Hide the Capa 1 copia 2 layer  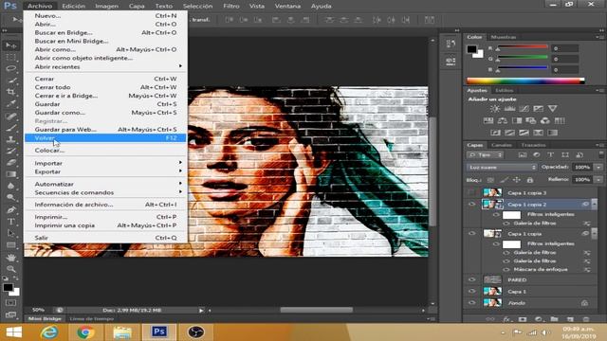pos(471,205)
